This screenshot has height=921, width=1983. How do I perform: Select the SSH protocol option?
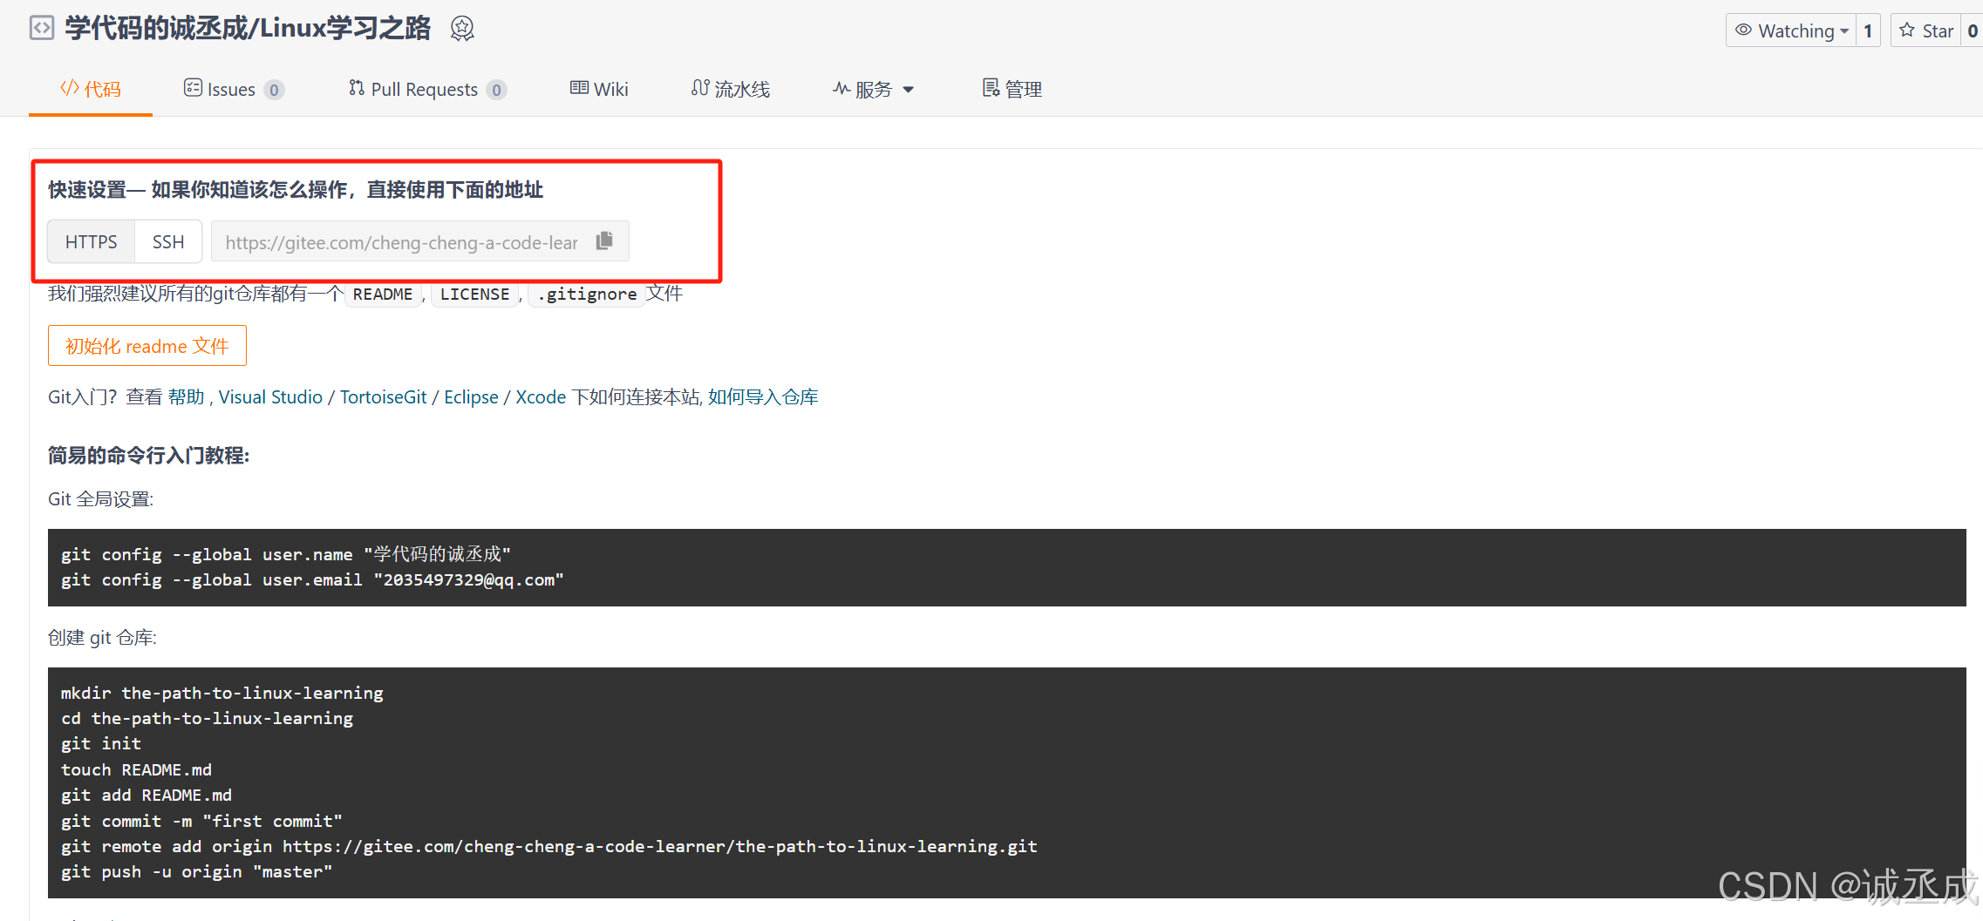[x=168, y=241]
